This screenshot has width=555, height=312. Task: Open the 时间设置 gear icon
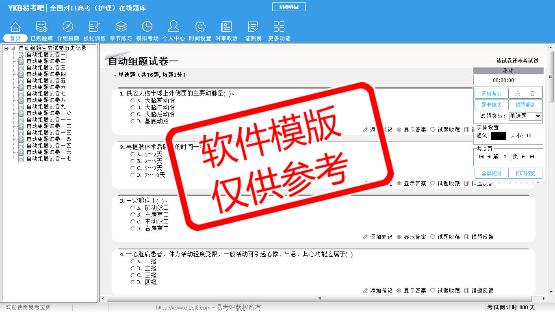[x=200, y=27]
